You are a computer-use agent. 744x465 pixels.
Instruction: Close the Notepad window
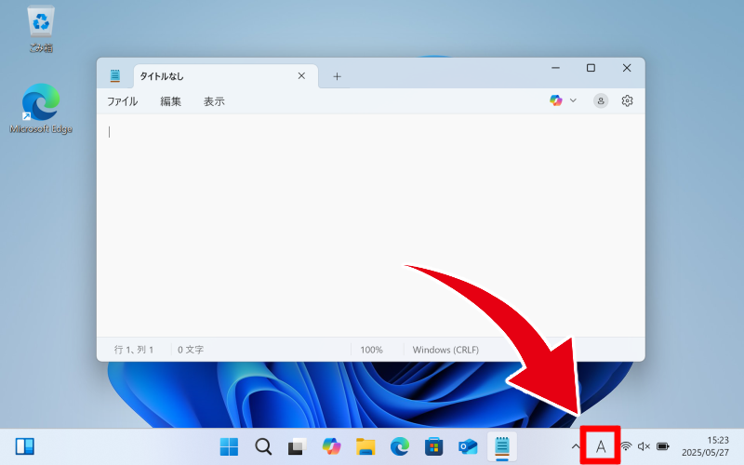627,68
